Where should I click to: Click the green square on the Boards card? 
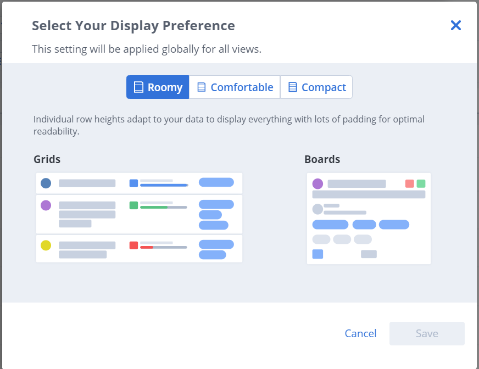tap(421, 184)
